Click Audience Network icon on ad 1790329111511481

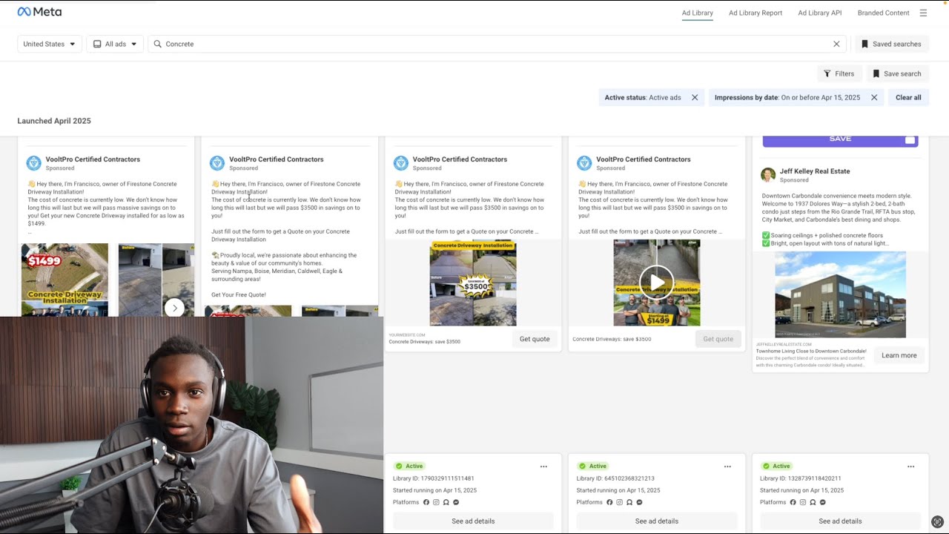pyautogui.click(x=446, y=502)
